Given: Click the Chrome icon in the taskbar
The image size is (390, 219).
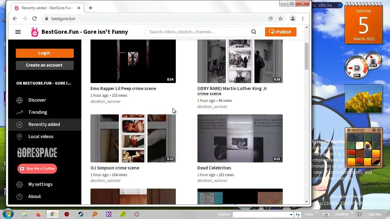Looking at the screenshot, I should 52,214.
